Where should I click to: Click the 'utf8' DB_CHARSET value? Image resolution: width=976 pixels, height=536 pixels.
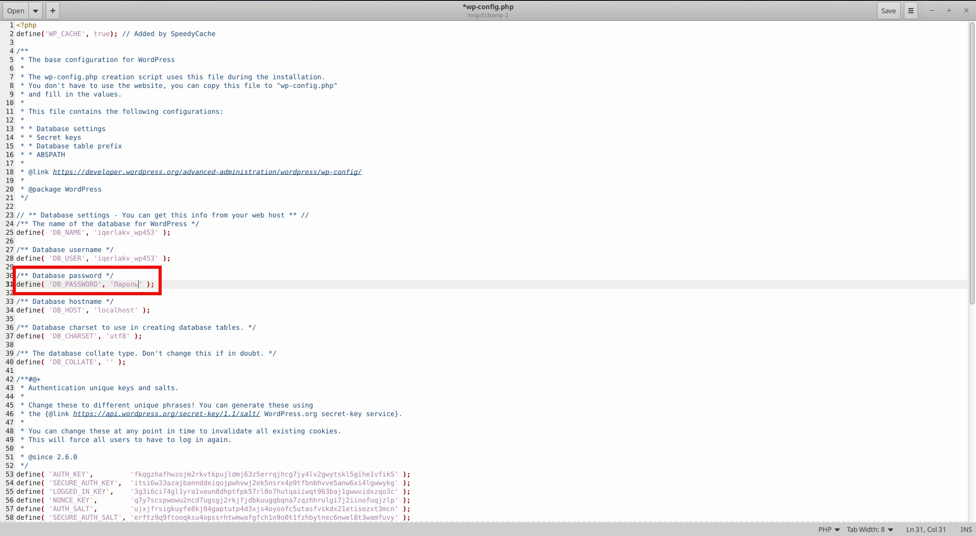coord(118,336)
